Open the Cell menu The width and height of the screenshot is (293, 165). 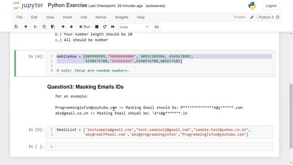(84, 17)
